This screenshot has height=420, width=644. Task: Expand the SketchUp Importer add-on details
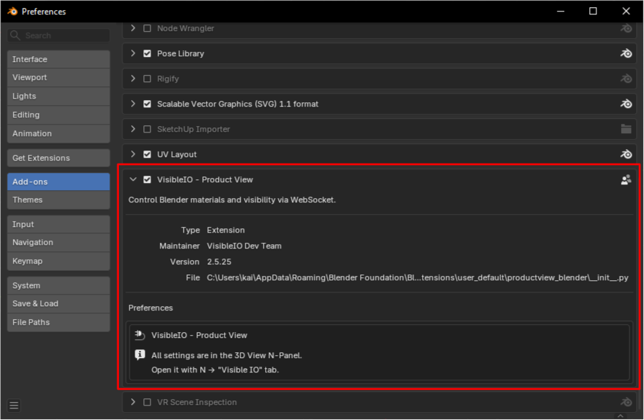point(133,129)
